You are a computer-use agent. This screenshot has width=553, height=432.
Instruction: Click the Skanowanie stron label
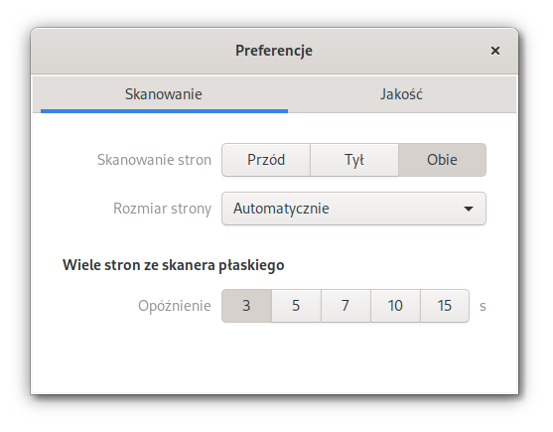[x=155, y=160]
